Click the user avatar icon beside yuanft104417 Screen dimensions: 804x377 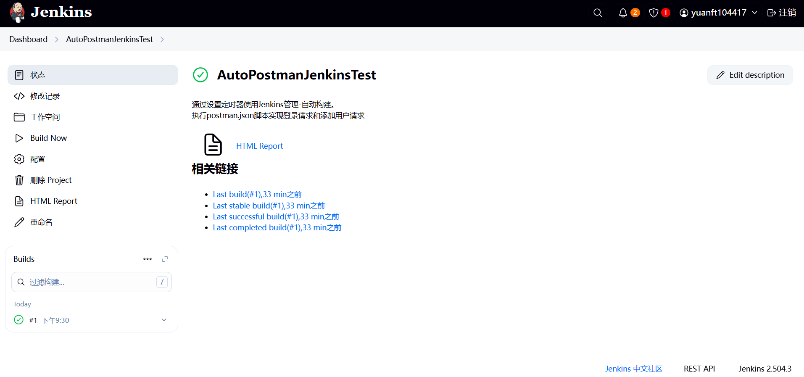coord(684,13)
